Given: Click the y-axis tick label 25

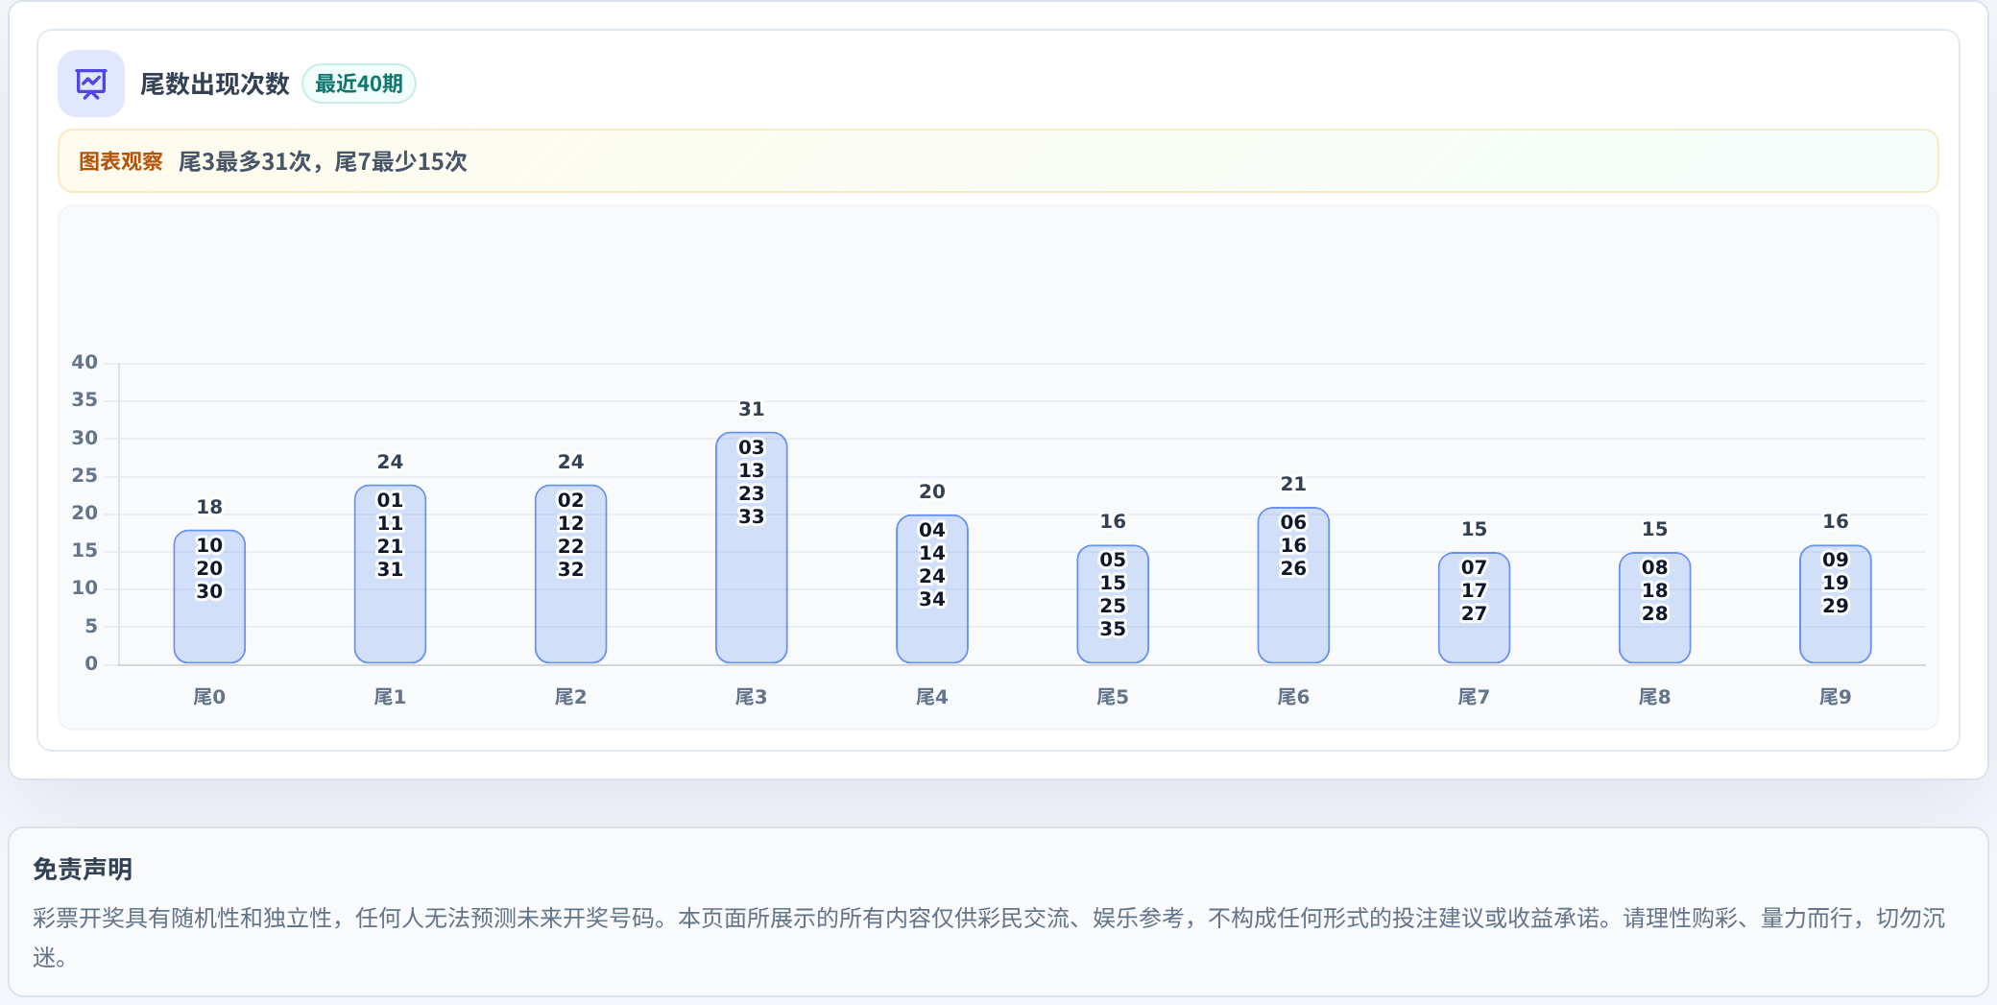Looking at the screenshot, I should (x=84, y=475).
